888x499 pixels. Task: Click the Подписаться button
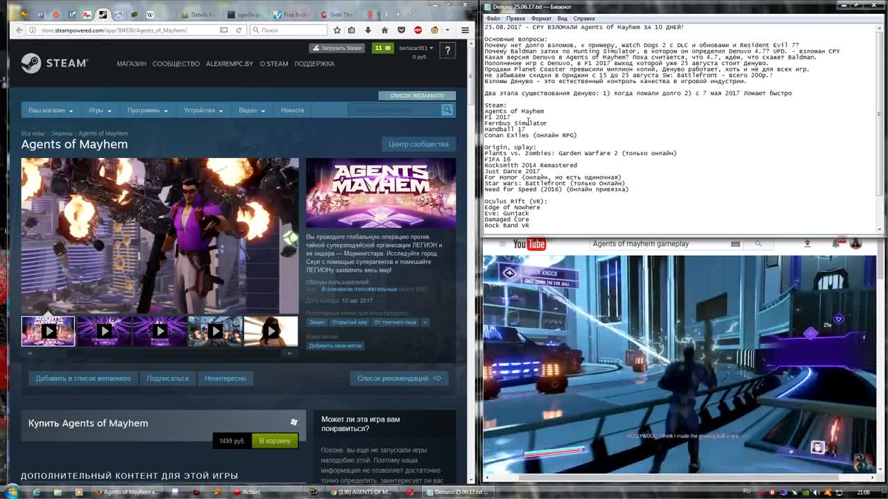(x=168, y=378)
